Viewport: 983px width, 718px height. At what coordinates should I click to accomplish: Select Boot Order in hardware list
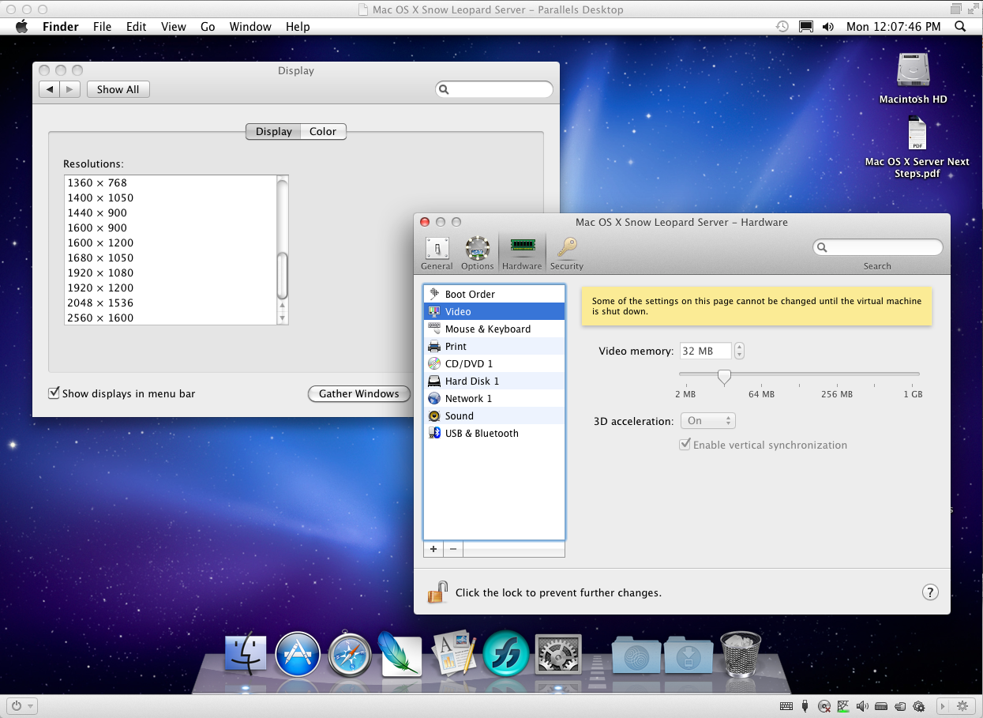coord(494,294)
